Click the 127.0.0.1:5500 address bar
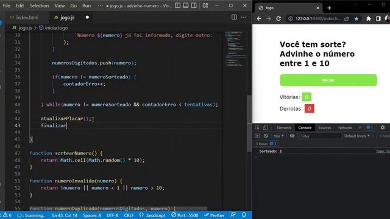This screenshot has width=390, height=219. click(318, 19)
